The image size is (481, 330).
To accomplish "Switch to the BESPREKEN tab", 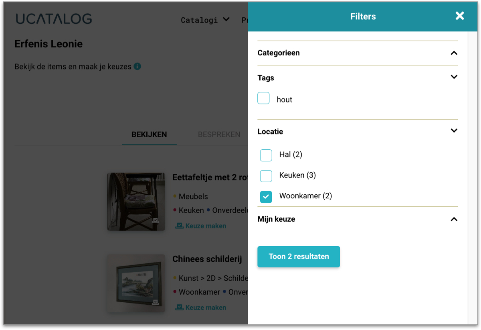I will 219,135.
